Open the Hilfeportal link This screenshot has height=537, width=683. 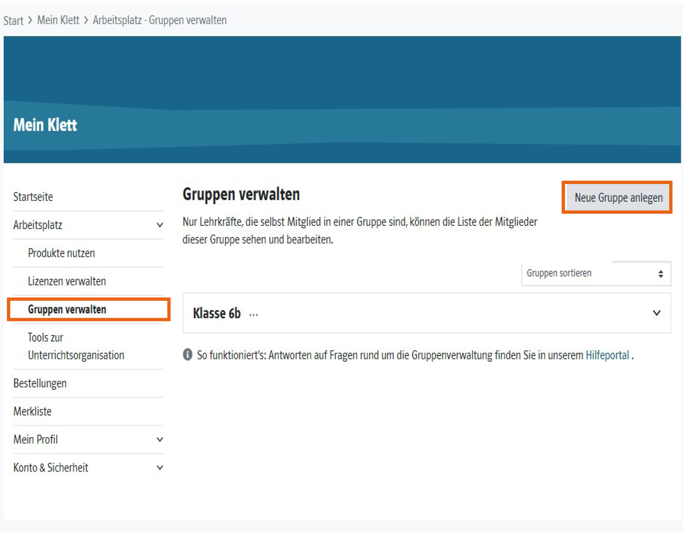click(607, 355)
